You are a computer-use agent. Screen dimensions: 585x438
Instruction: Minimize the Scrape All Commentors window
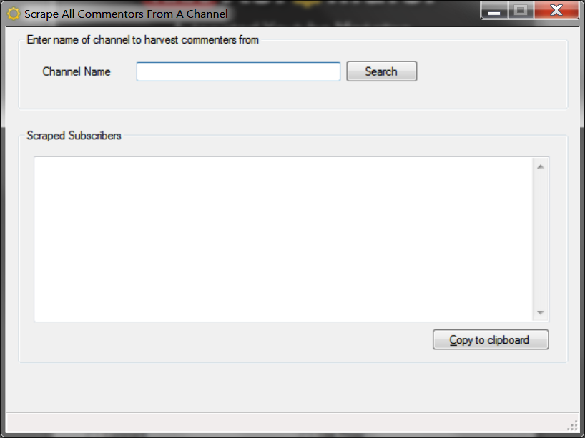point(494,10)
